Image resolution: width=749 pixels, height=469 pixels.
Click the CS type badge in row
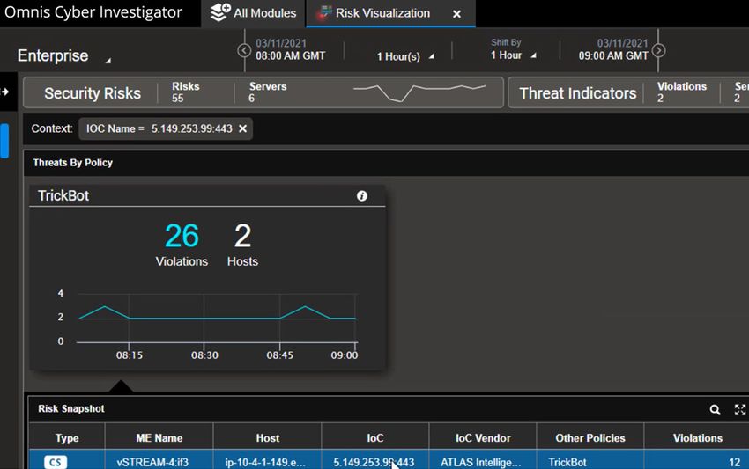[x=56, y=462]
